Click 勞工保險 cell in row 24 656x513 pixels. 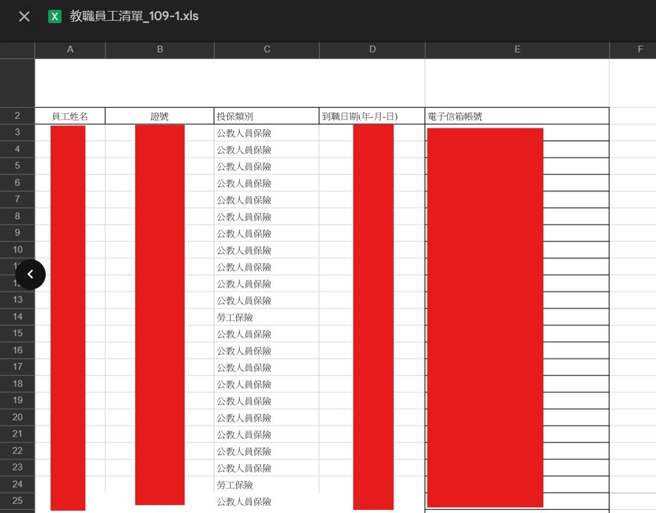coord(267,485)
